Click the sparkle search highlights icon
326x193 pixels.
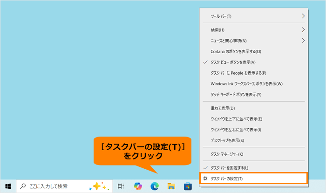pyautogui.click(x=99, y=186)
